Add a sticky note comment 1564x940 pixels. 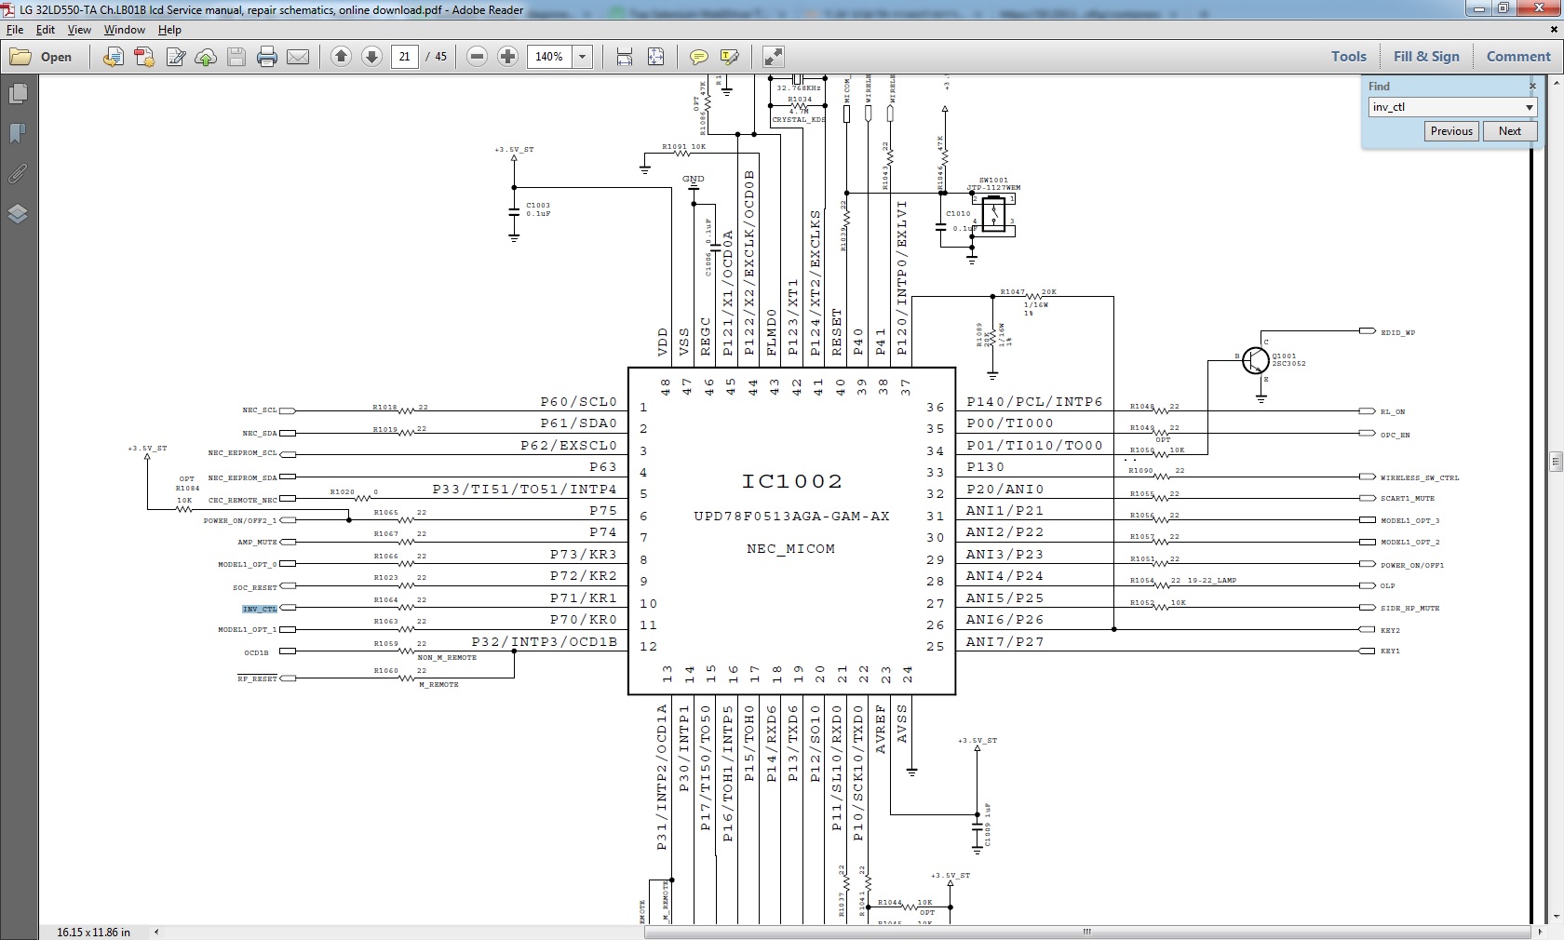(698, 57)
